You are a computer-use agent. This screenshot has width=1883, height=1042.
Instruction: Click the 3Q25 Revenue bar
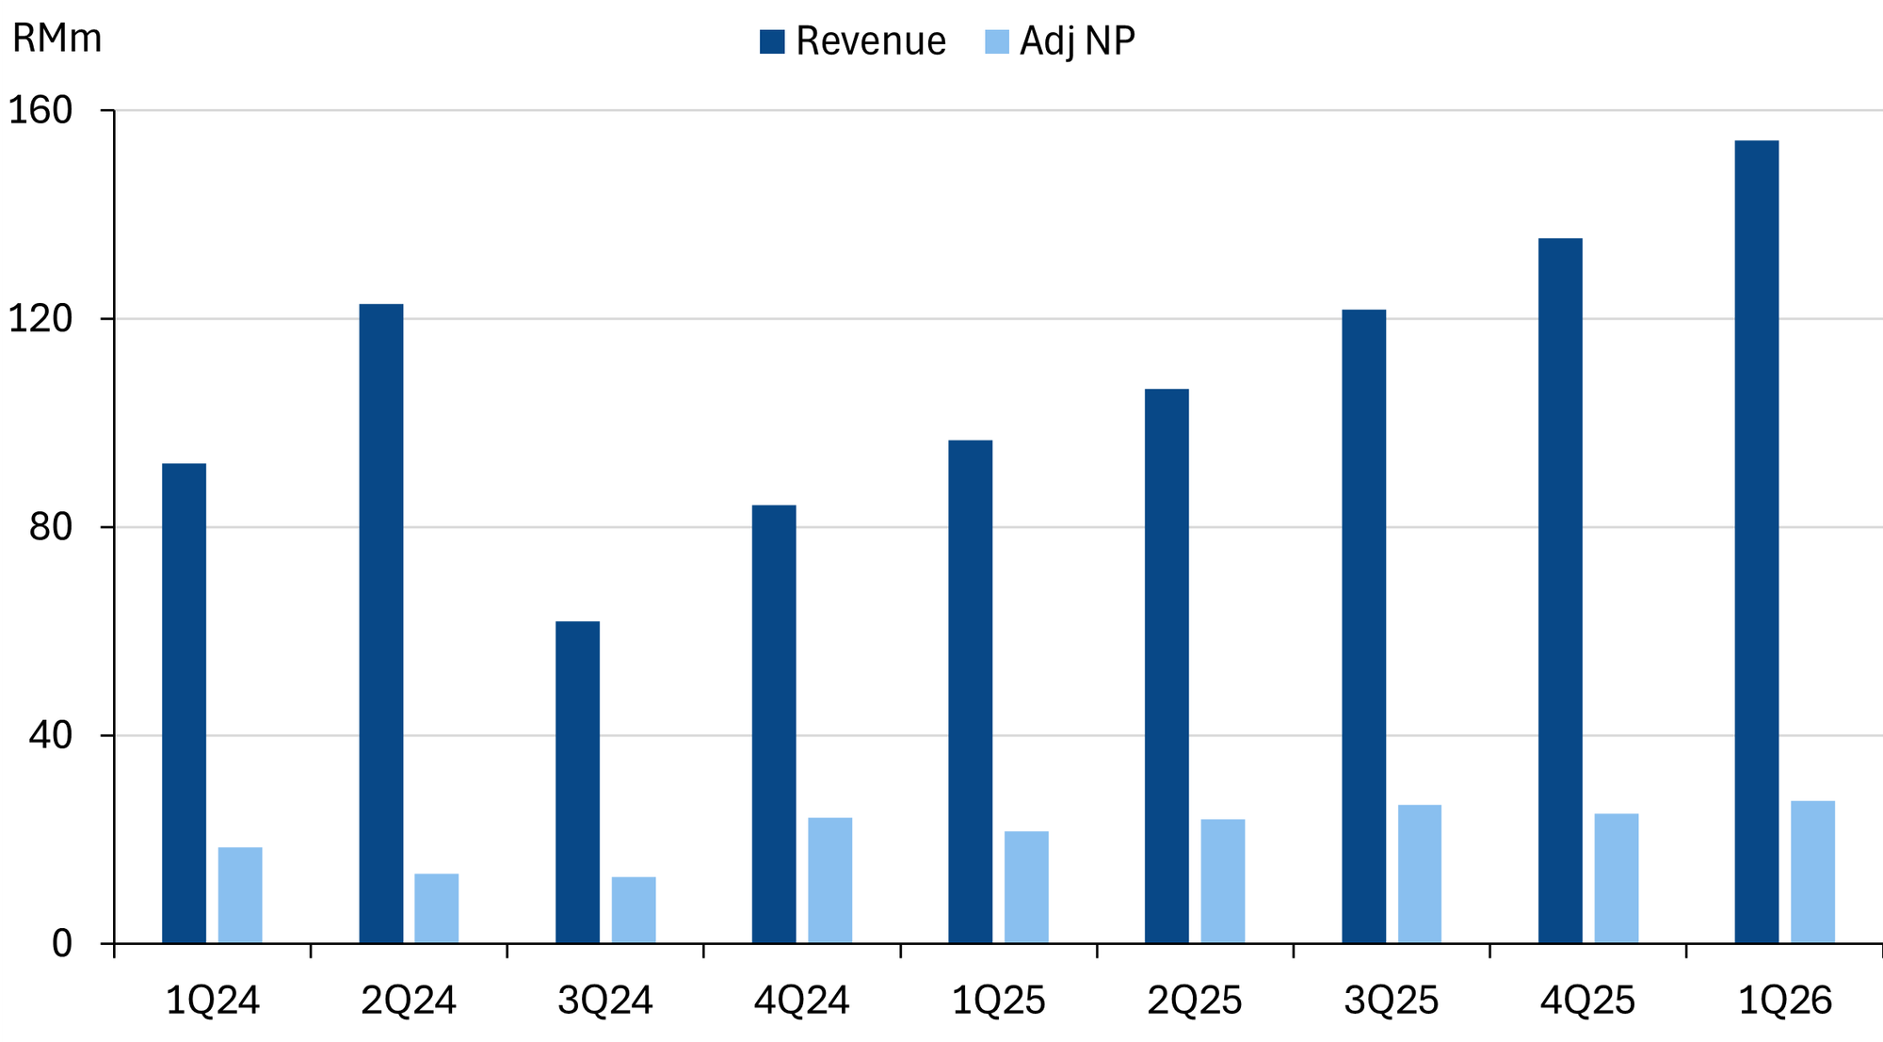pyautogui.click(x=1363, y=626)
